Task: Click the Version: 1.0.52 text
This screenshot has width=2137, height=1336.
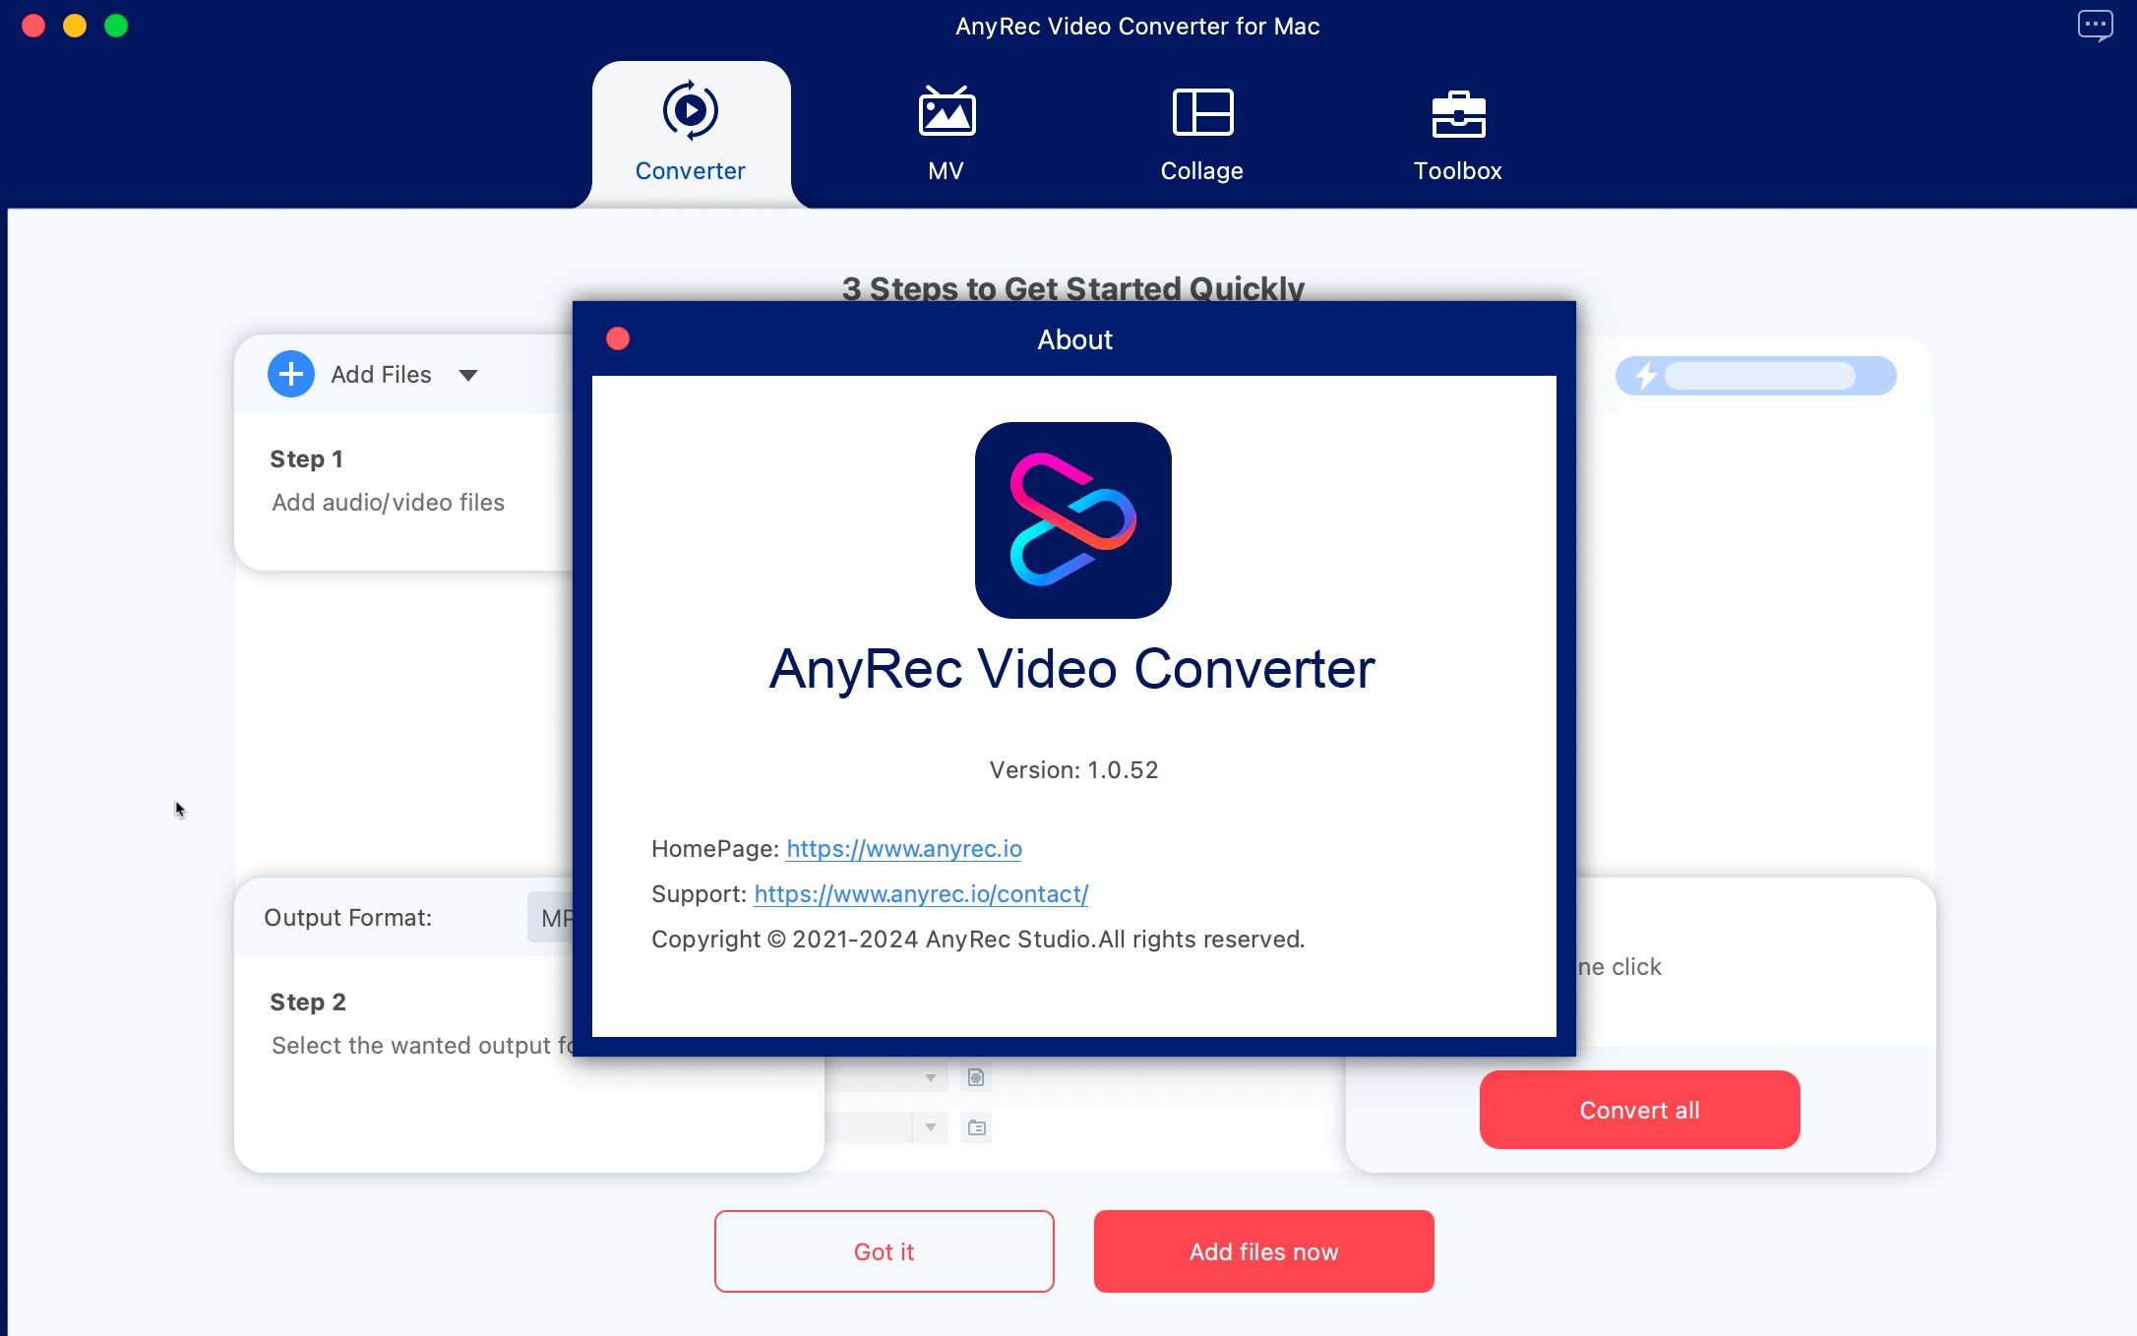Action: 1073,769
